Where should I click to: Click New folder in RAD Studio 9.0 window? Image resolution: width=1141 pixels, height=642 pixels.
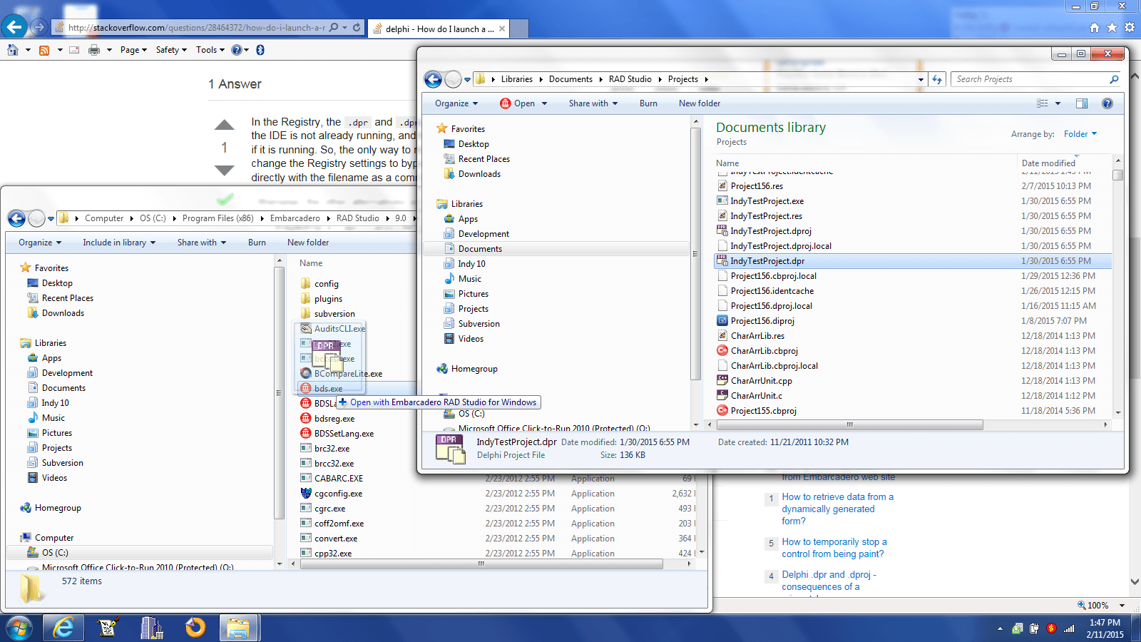pyautogui.click(x=308, y=243)
